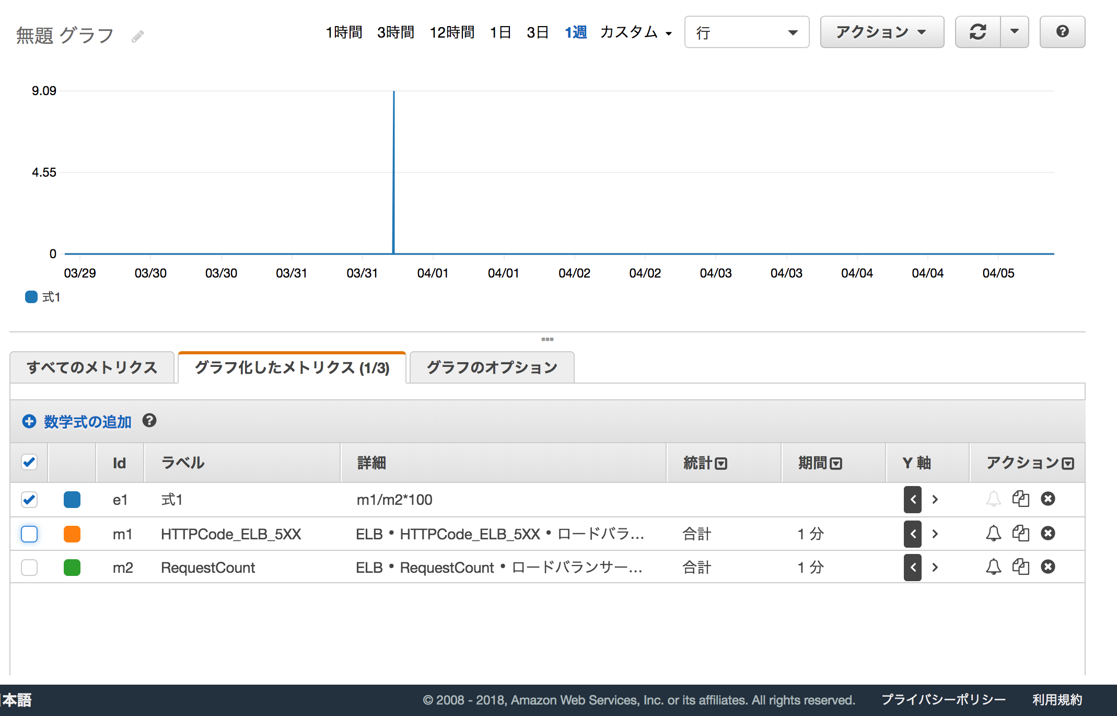Viewport: 1117px width, 716px height.
Task: Remove the m2 RequestCount metric
Action: click(x=1048, y=567)
